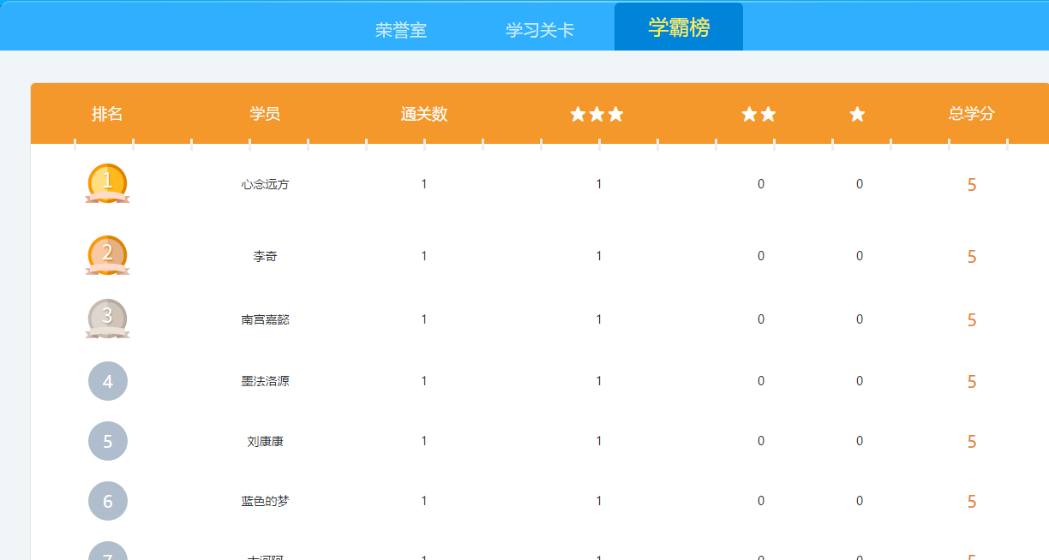Select the 学霸榜 tab
Screen dimensions: 1049x560
click(x=679, y=27)
